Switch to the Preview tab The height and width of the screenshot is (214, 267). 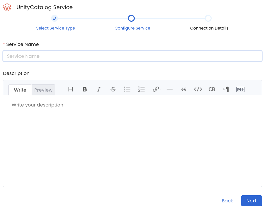(43, 90)
